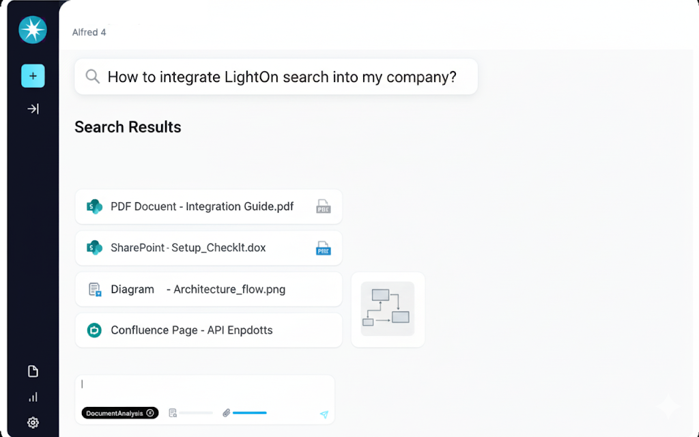
Task: Send the message with the paper plane icon
Action: 324,414
